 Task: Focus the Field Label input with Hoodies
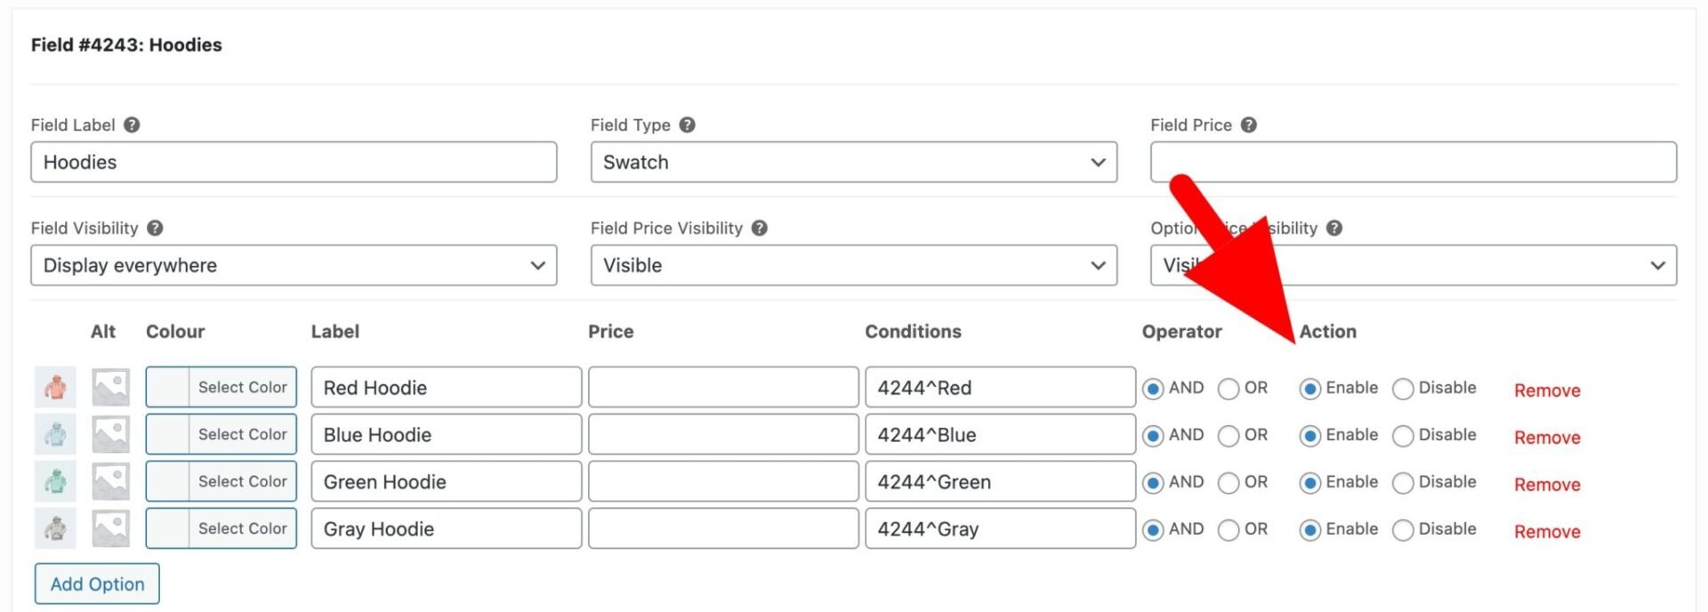(x=294, y=162)
